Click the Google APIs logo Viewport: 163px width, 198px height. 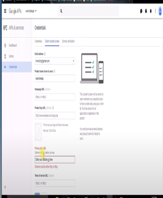pyautogui.click(x=15, y=11)
